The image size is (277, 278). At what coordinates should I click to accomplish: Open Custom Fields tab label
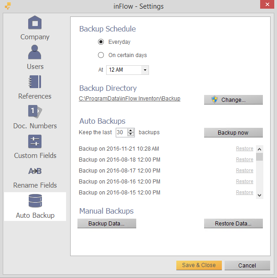35,156
